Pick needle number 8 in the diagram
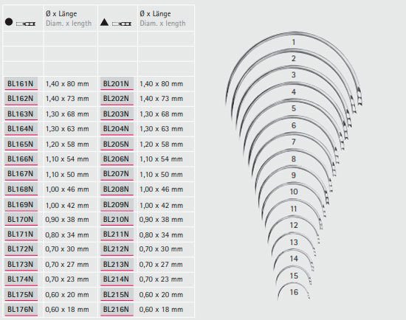Viewport: 406px width, 320px height. (293, 159)
